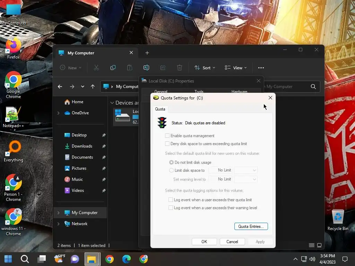Click the Set warning level value field
Viewport: 355px width, 266px height.
221,179
